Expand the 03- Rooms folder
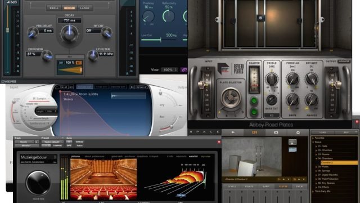360x203 pixels. click(x=316, y=155)
